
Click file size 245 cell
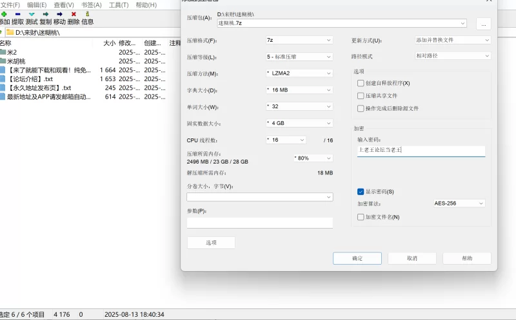click(110, 88)
